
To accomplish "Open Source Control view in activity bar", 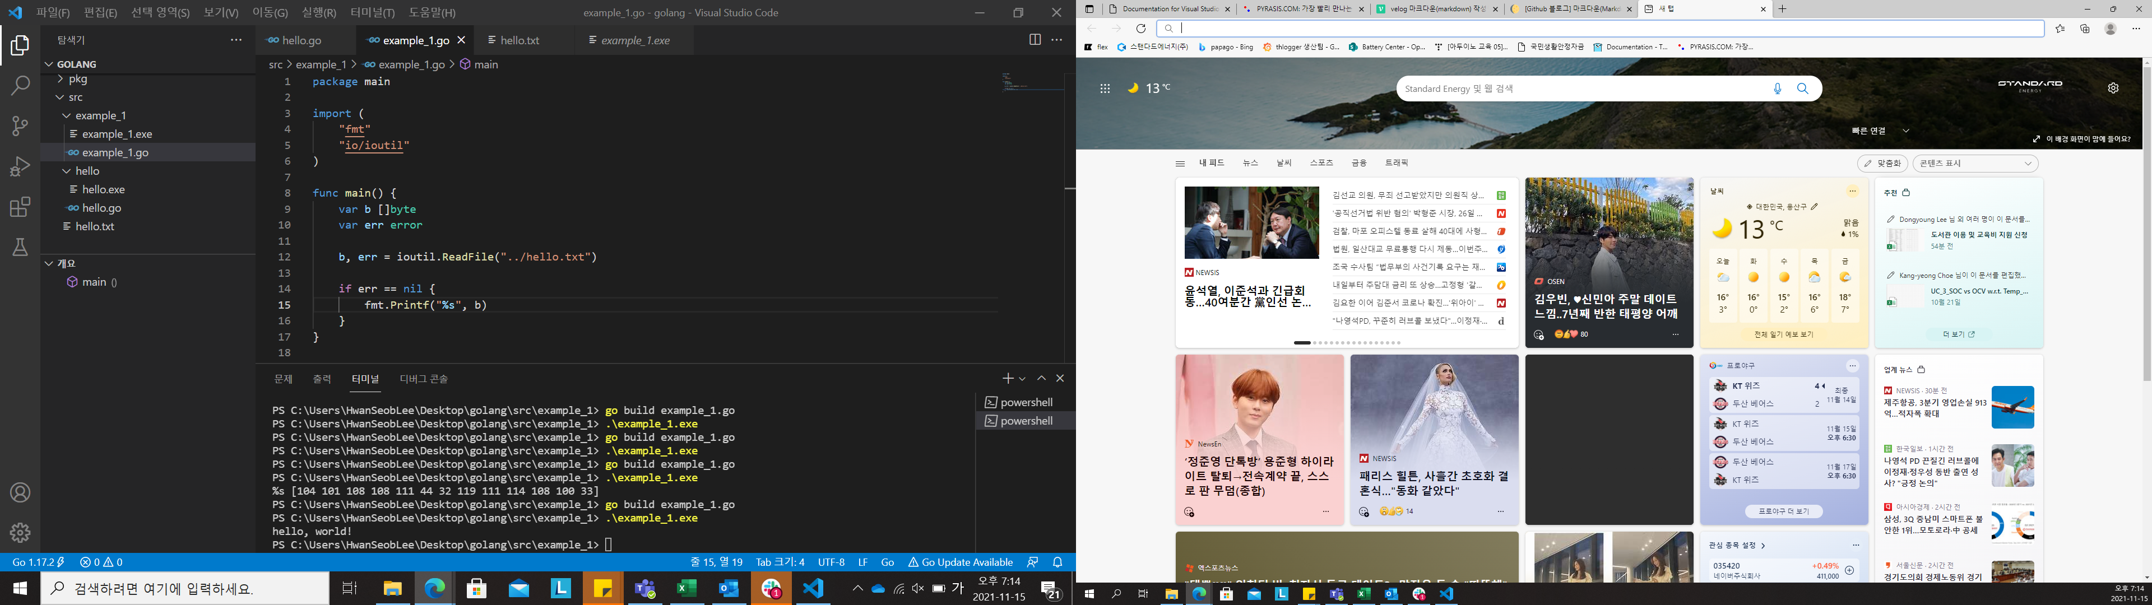I will coord(20,126).
